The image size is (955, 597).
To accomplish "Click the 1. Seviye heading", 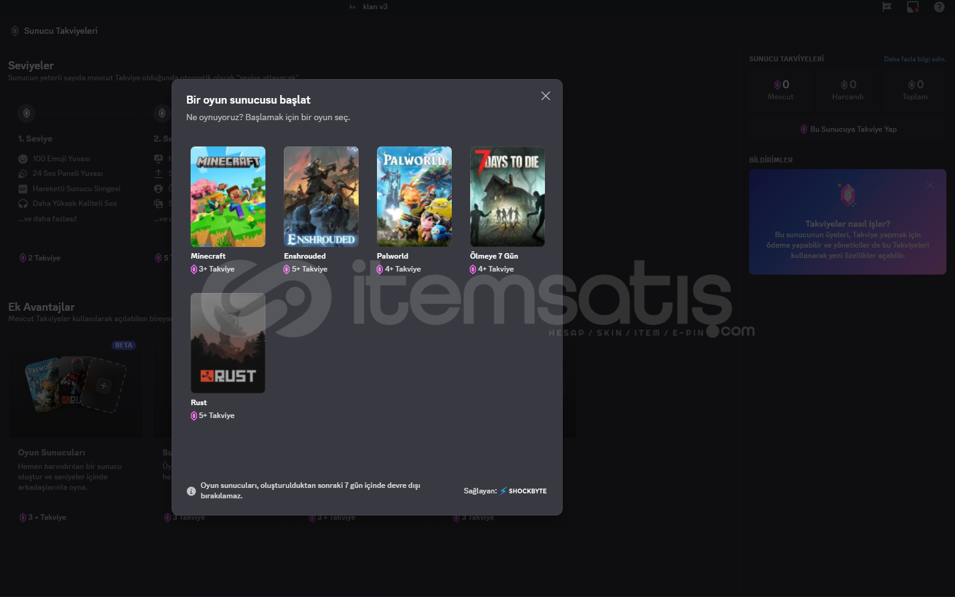I will (35, 139).
